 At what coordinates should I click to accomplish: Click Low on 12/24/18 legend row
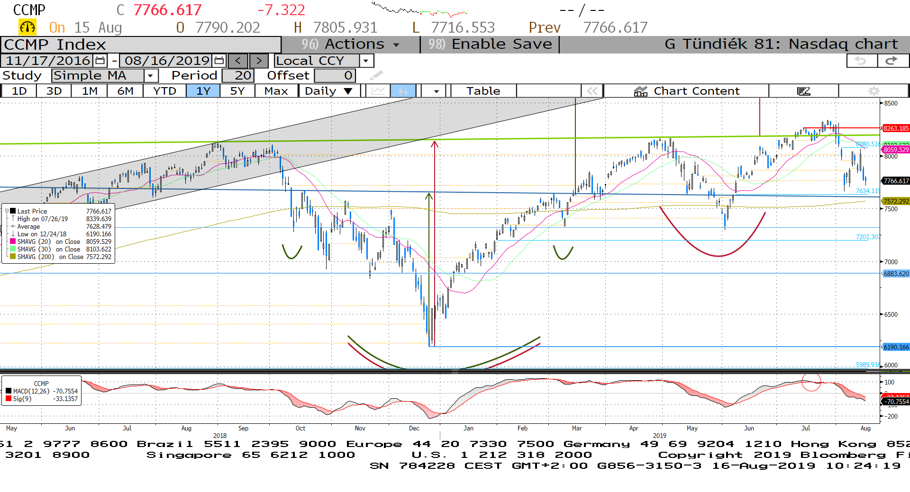pyautogui.click(x=61, y=234)
